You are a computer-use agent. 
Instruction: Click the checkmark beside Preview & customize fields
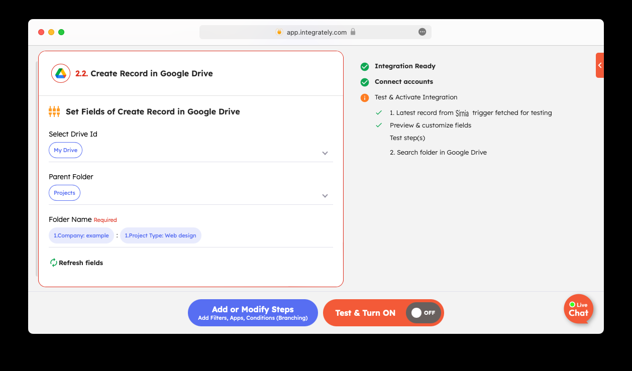pyautogui.click(x=379, y=126)
